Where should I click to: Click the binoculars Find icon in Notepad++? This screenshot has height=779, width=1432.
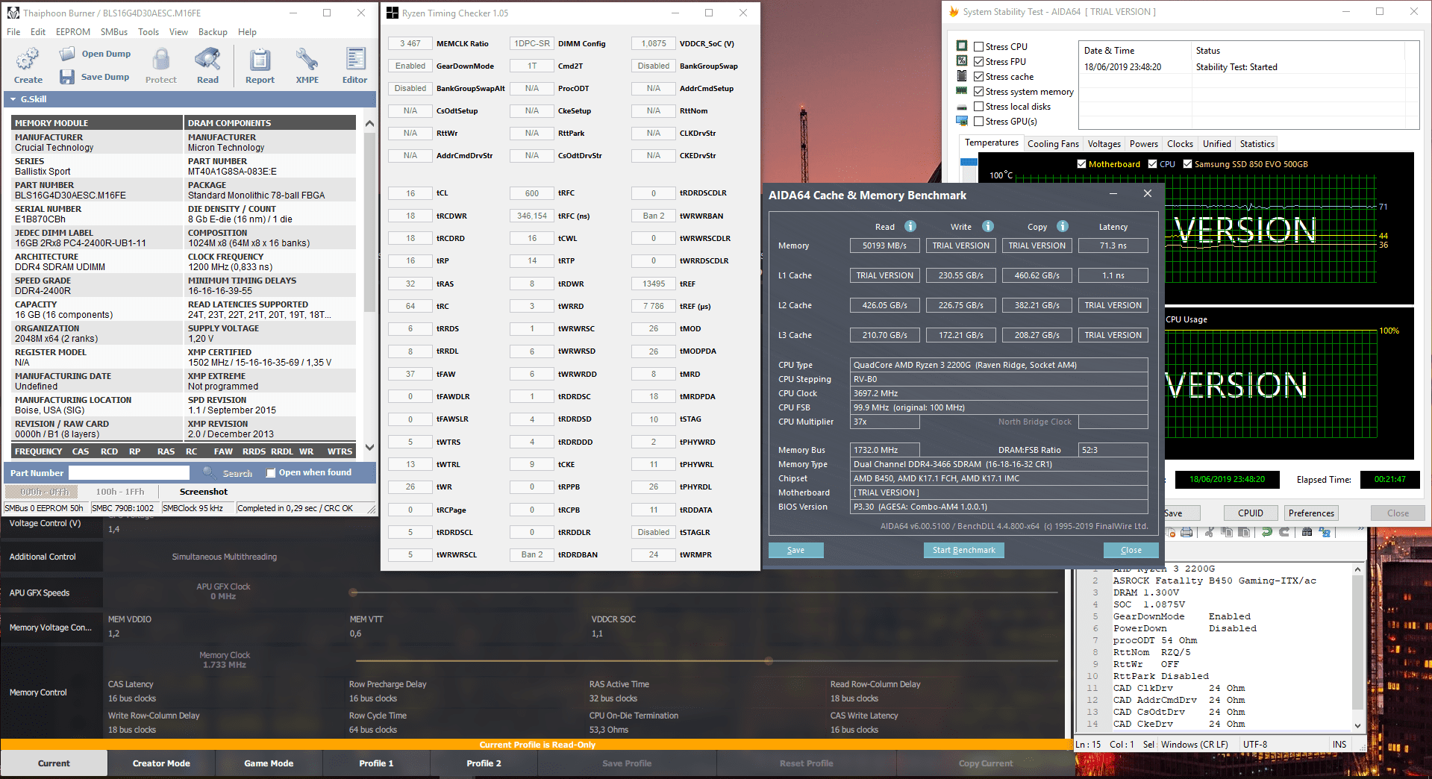tap(1307, 532)
